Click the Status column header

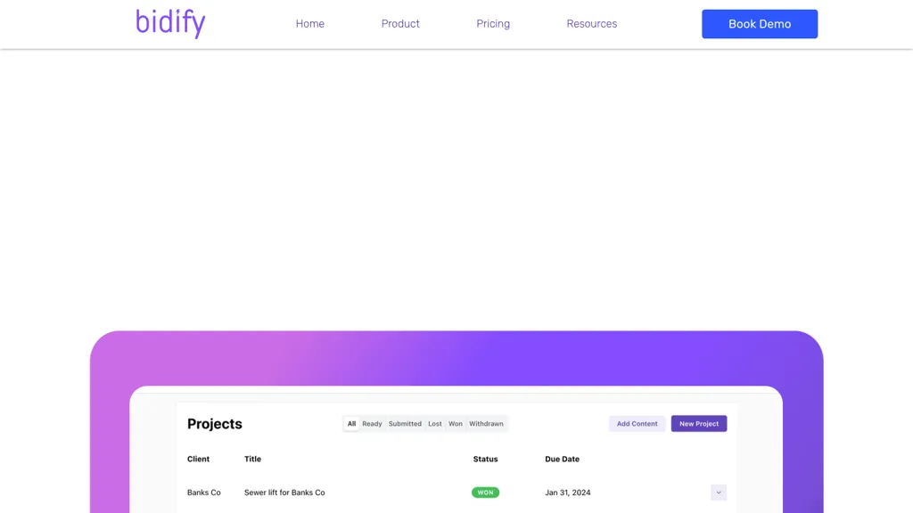485,460
